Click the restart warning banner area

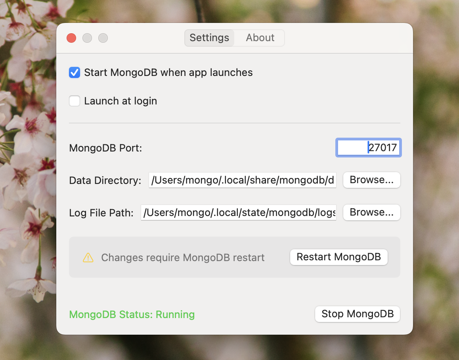coord(235,257)
